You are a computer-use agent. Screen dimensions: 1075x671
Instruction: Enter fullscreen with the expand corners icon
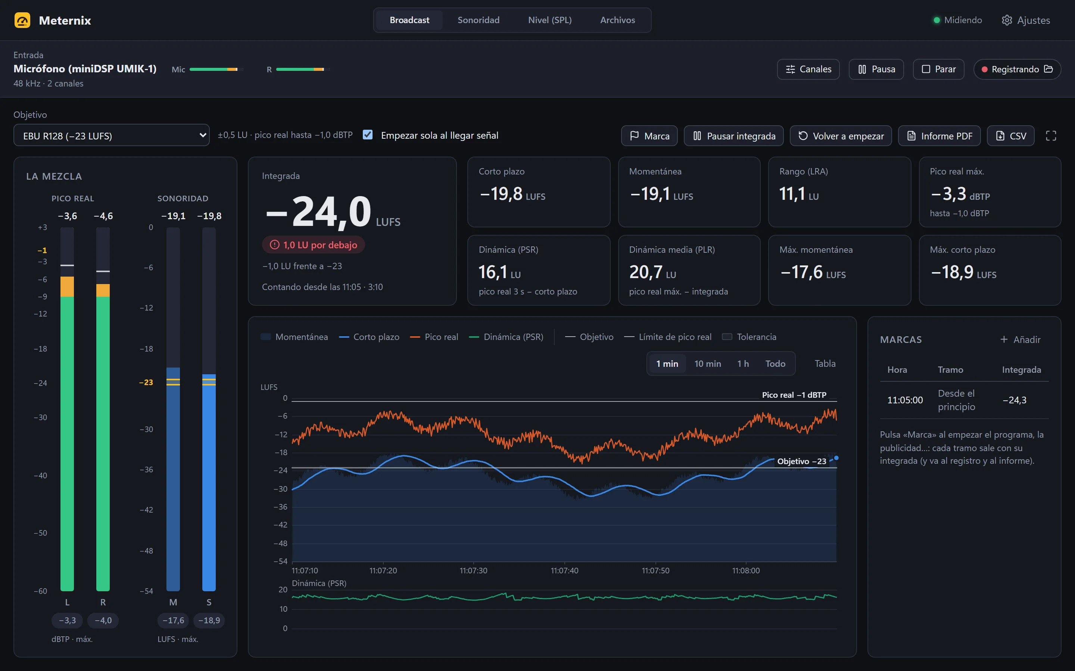pyautogui.click(x=1051, y=136)
